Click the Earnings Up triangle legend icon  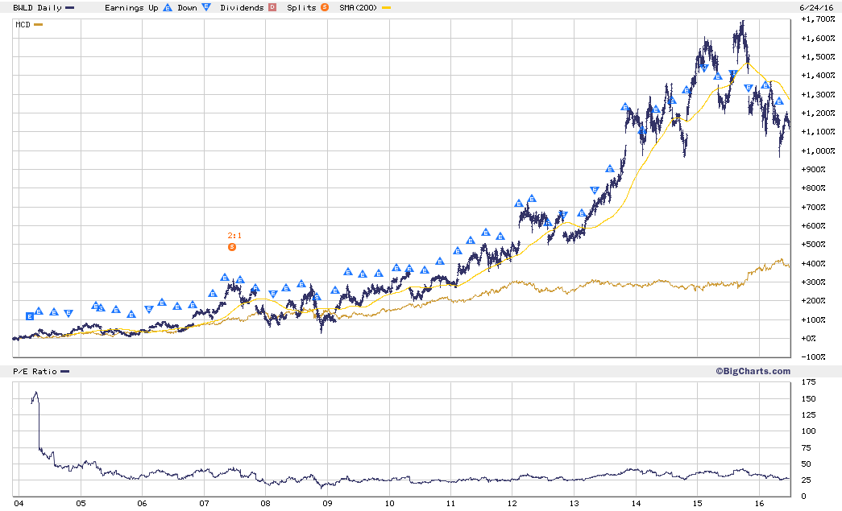[168, 7]
